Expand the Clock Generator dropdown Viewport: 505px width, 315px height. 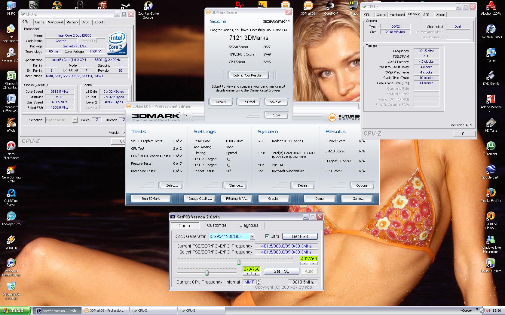tap(252, 236)
